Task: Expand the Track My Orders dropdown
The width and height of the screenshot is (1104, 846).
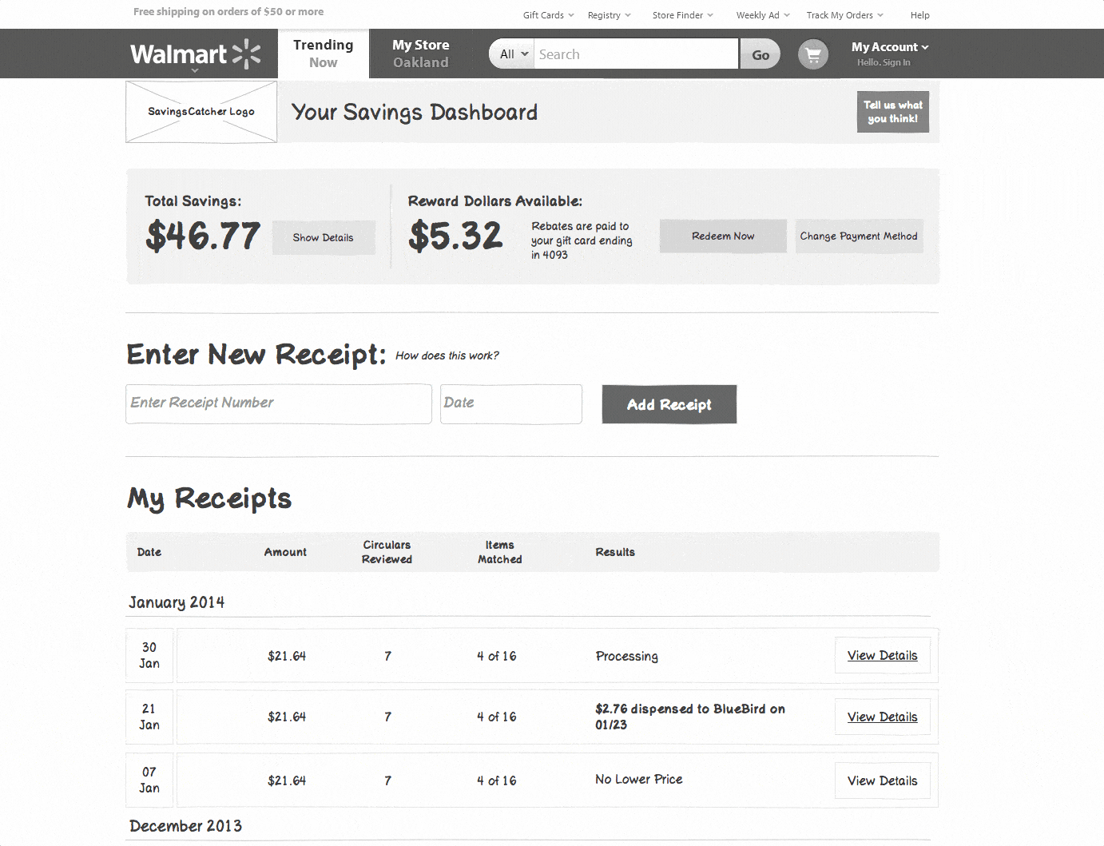Action: click(x=845, y=15)
